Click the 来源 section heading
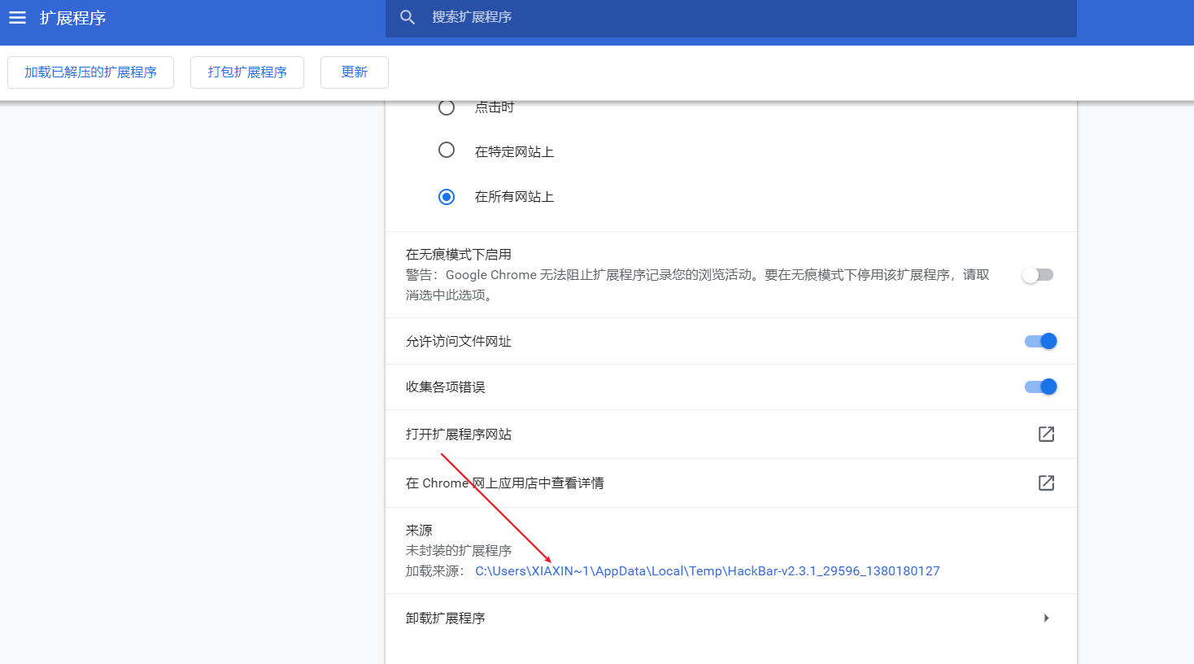 [x=419, y=531]
